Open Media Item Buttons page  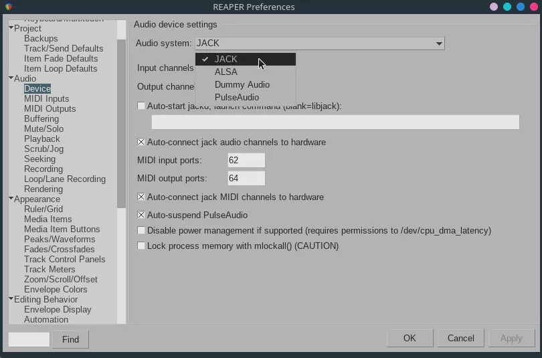click(62, 229)
